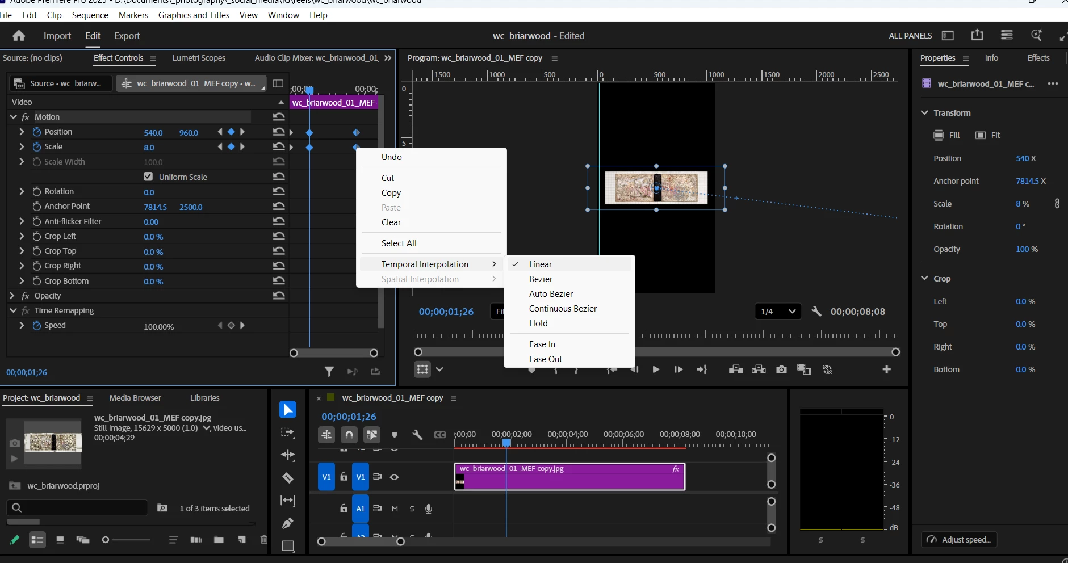Toggle Position animation stopwatch
Image resolution: width=1068 pixels, height=563 pixels.
pyautogui.click(x=37, y=132)
